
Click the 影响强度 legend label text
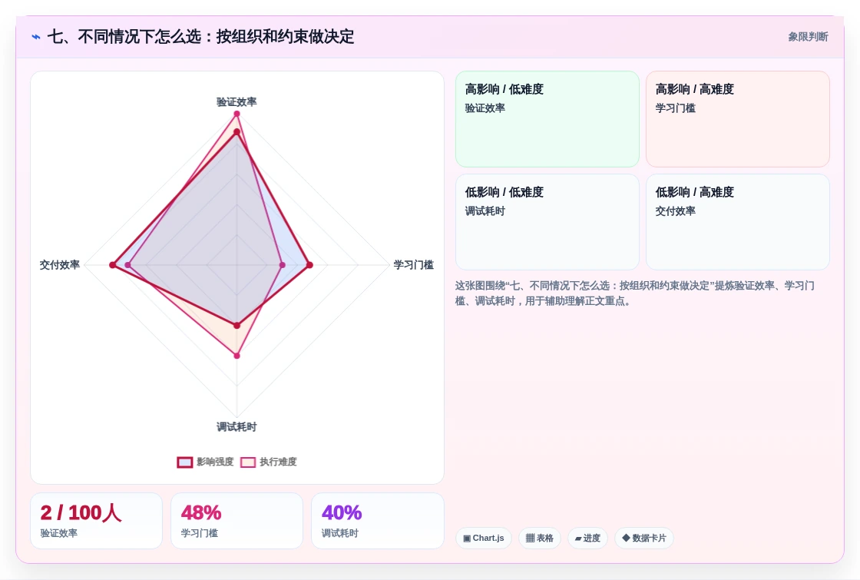[215, 462]
